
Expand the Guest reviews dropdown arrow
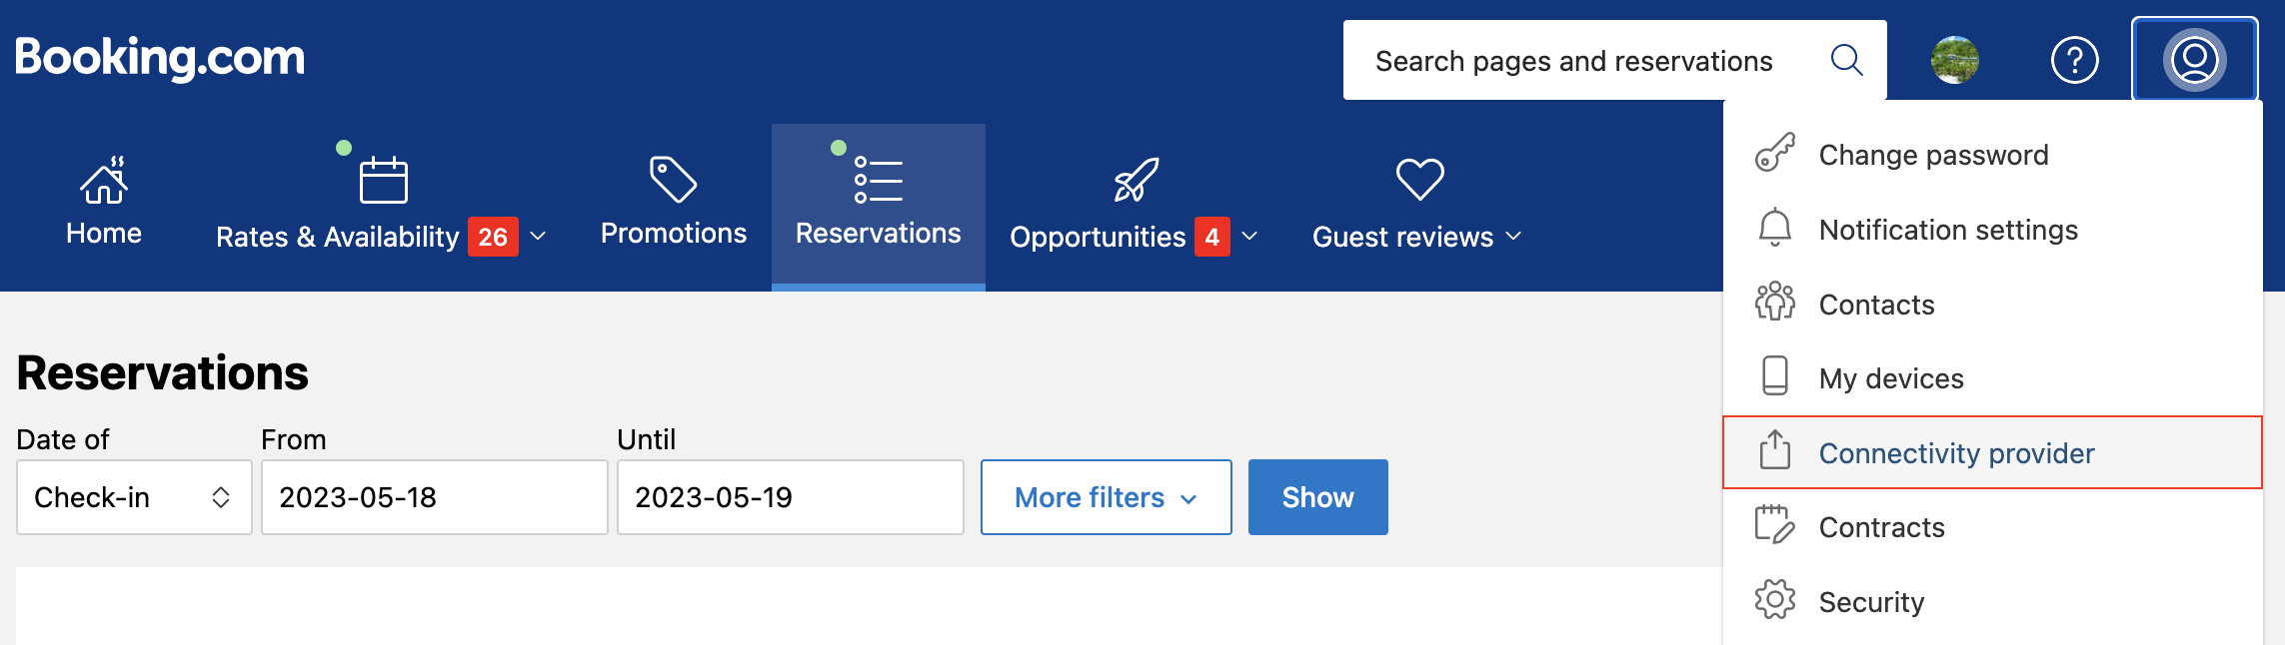(1513, 237)
